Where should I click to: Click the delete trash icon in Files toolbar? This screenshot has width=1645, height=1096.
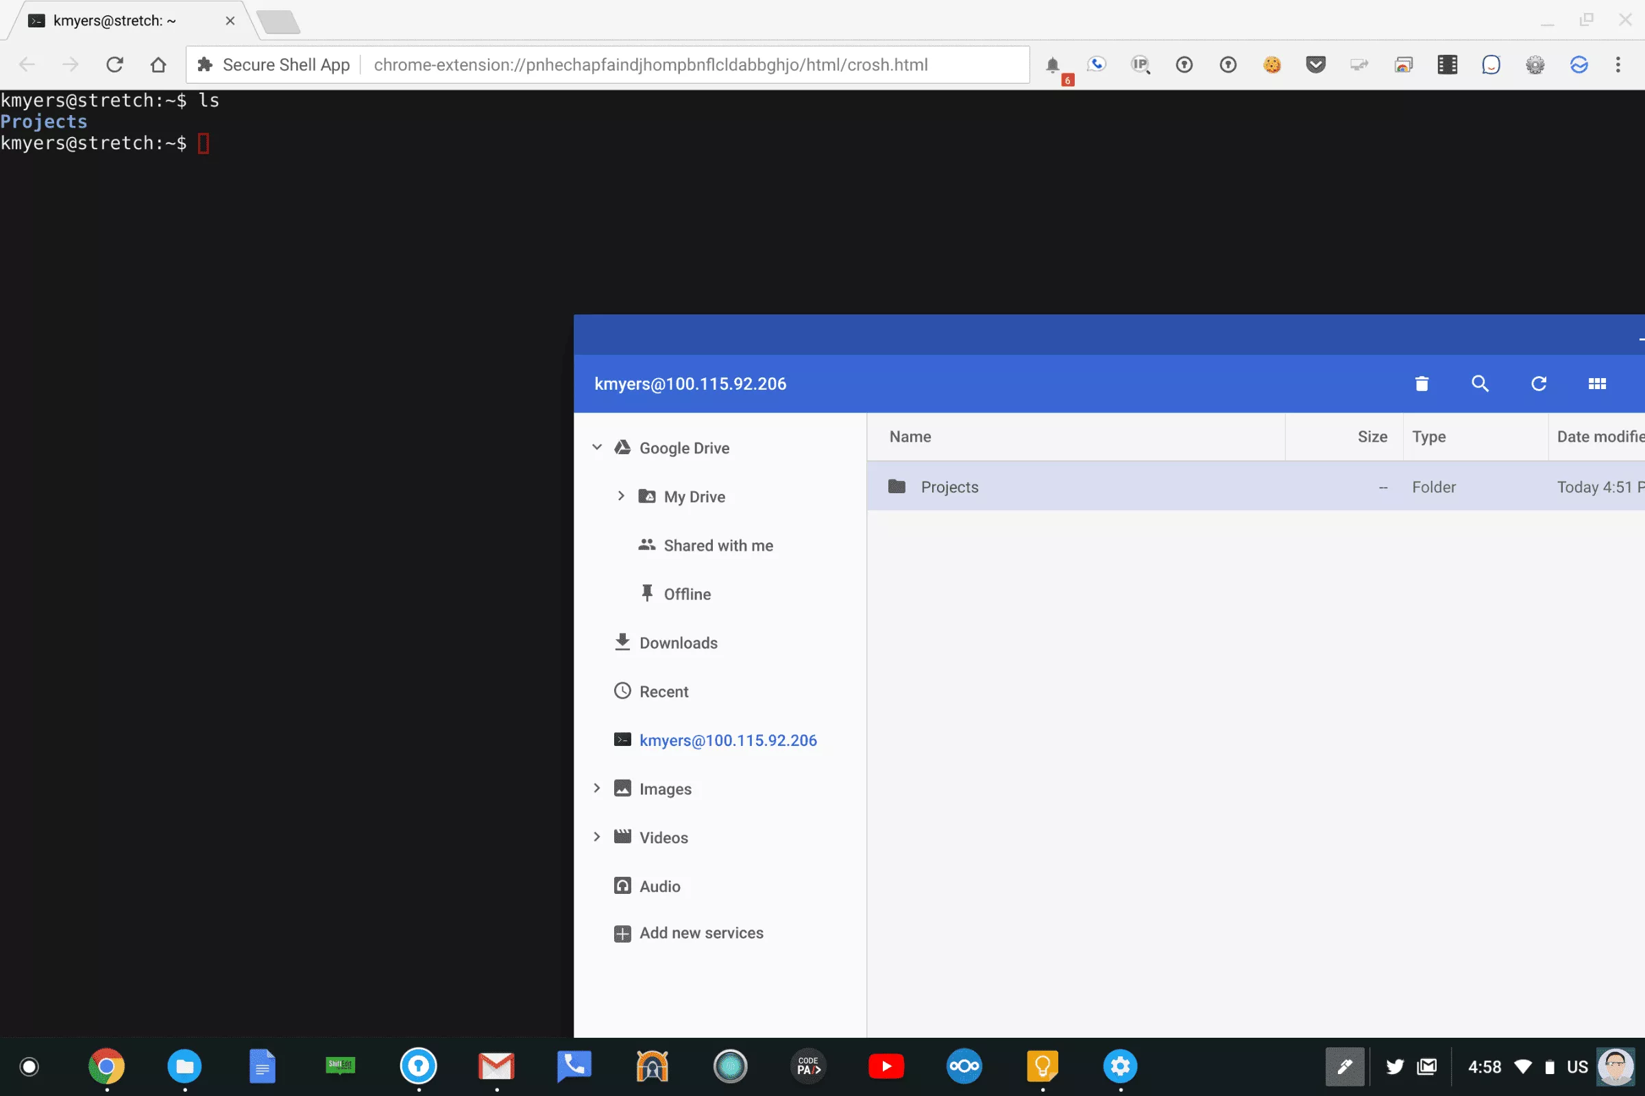click(1421, 384)
